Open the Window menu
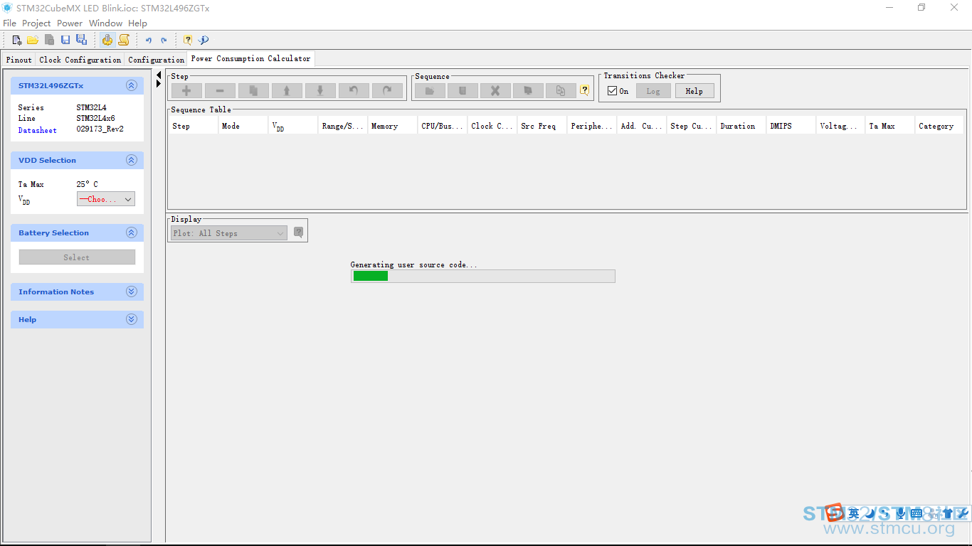This screenshot has height=546, width=972. pos(105,23)
